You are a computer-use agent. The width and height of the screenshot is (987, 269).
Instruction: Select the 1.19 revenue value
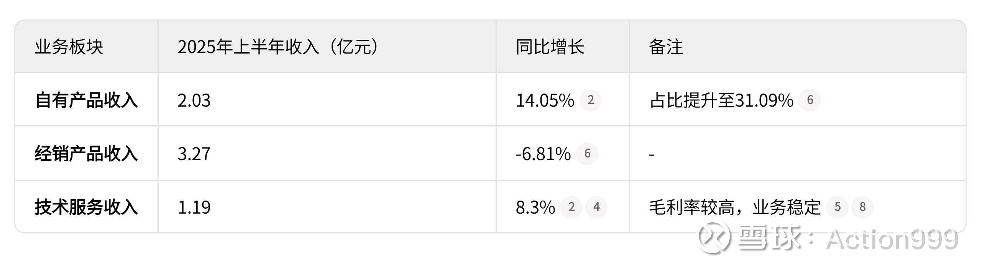(x=194, y=207)
